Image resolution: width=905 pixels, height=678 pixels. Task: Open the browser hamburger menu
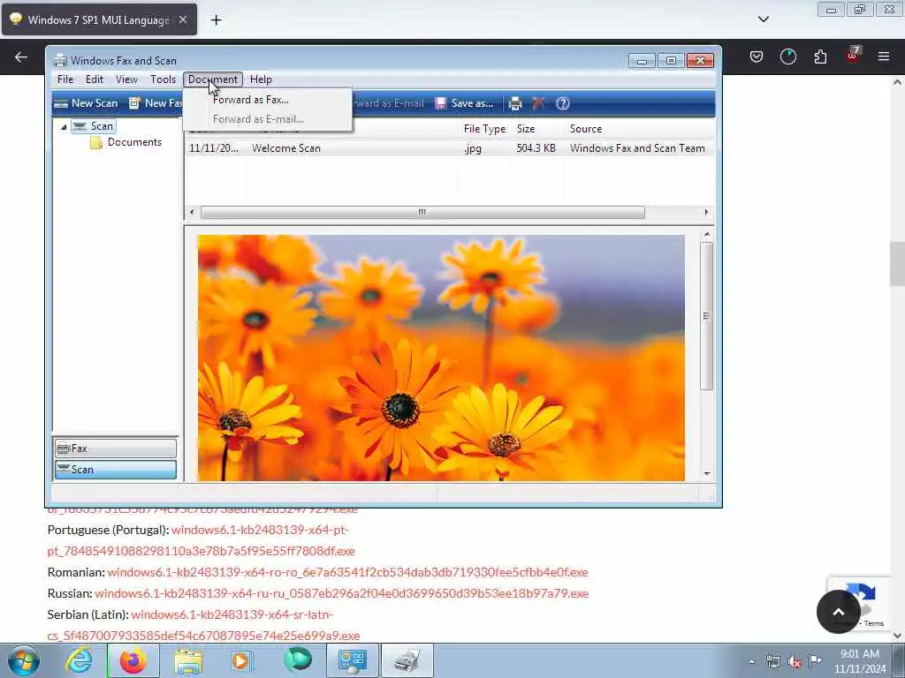coord(884,56)
